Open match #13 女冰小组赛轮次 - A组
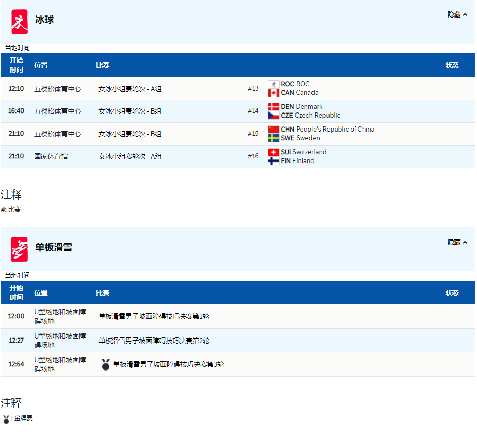477x434 pixels. pos(130,89)
